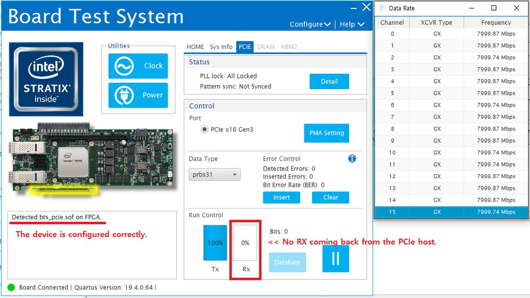Select channel 0 row in Data Rate
The width and height of the screenshot is (530, 298).
pyautogui.click(x=451, y=34)
